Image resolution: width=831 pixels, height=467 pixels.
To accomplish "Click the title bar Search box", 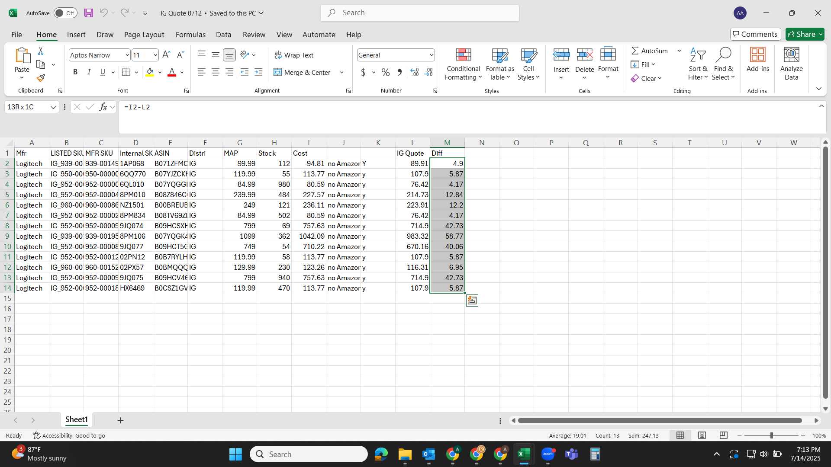I will (420, 13).
